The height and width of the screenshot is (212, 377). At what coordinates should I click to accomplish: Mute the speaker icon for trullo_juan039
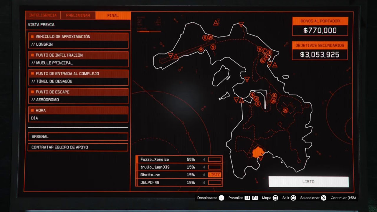click(203, 167)
